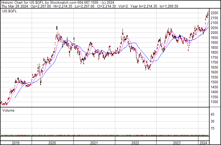This screenshot has height=145, width=221.
Task: Click the Volume panel label
Action: coord(8,110)
